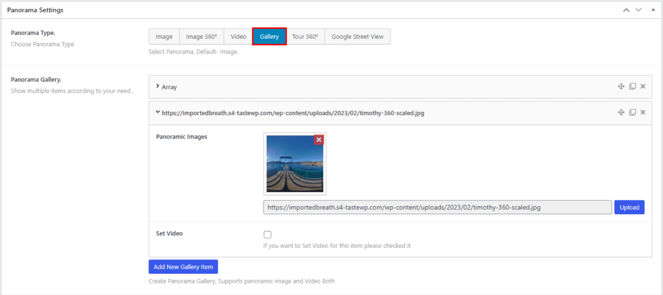Click the move handle of the timothy-360-scaled.jpg item
This screenshot has height=295, width=663.
click(x=621, y=113)
